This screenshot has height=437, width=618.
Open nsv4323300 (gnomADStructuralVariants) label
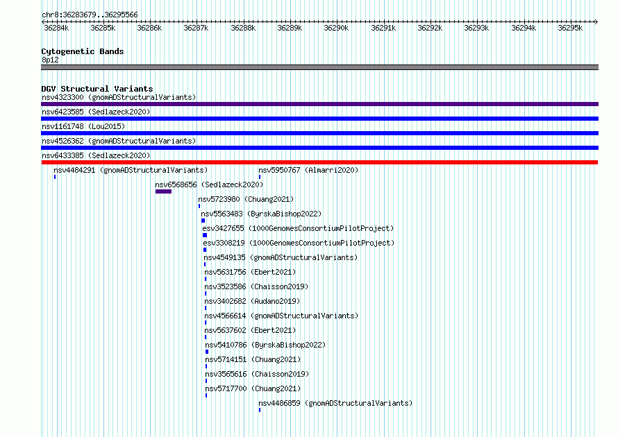pos(119,97)
